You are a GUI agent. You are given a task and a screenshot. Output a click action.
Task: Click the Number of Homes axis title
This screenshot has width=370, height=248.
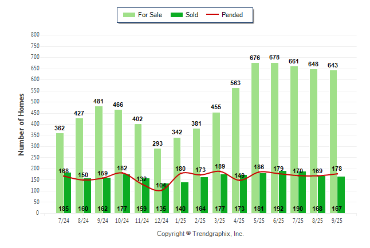point(21,124)
